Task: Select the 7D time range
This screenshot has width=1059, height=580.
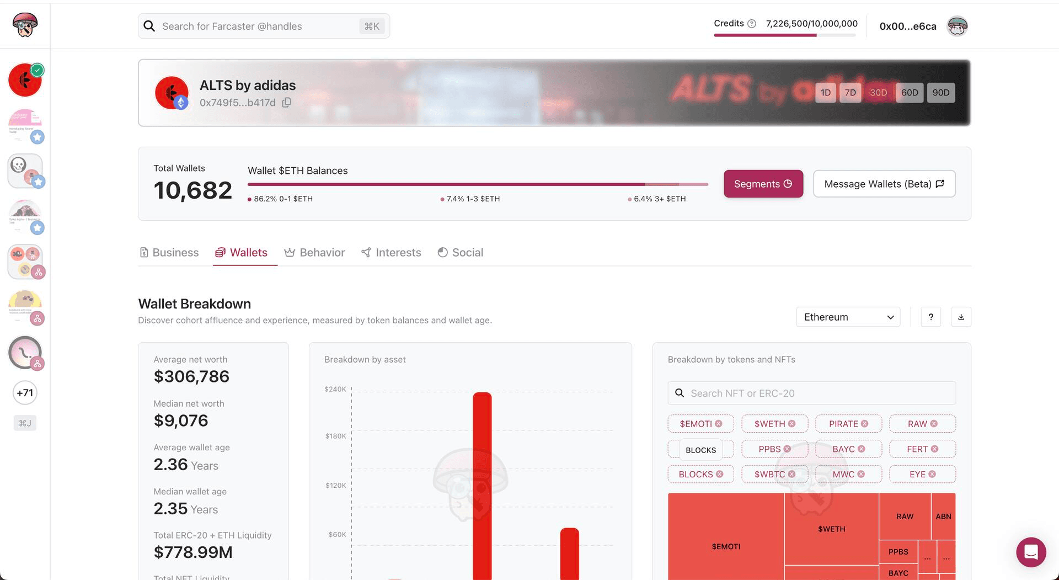Action: 851,93
